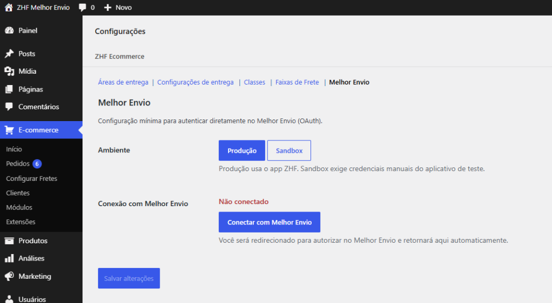Open Mídia menu label

click(x=27, y=72)
